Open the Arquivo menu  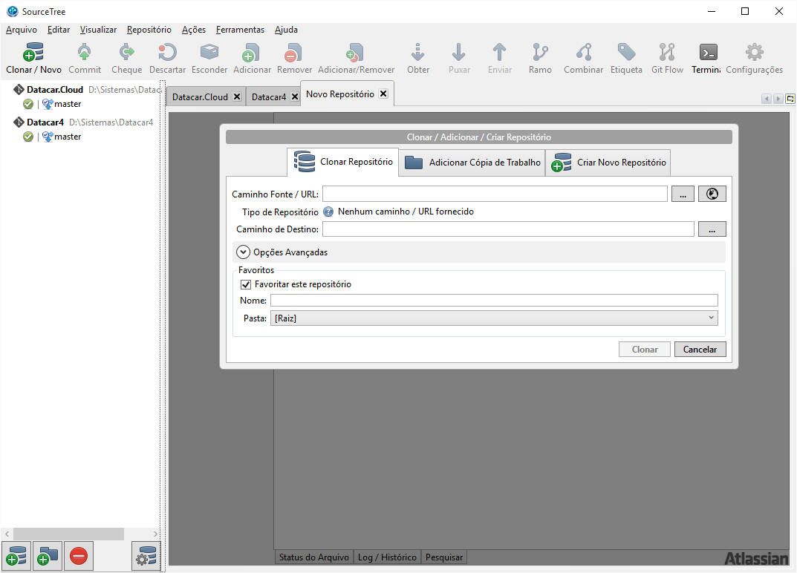pyautogui.click(x=22, y=30)
